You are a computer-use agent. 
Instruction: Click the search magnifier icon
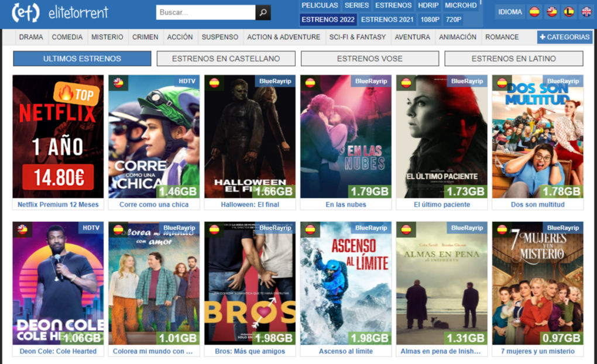[262, 12]
